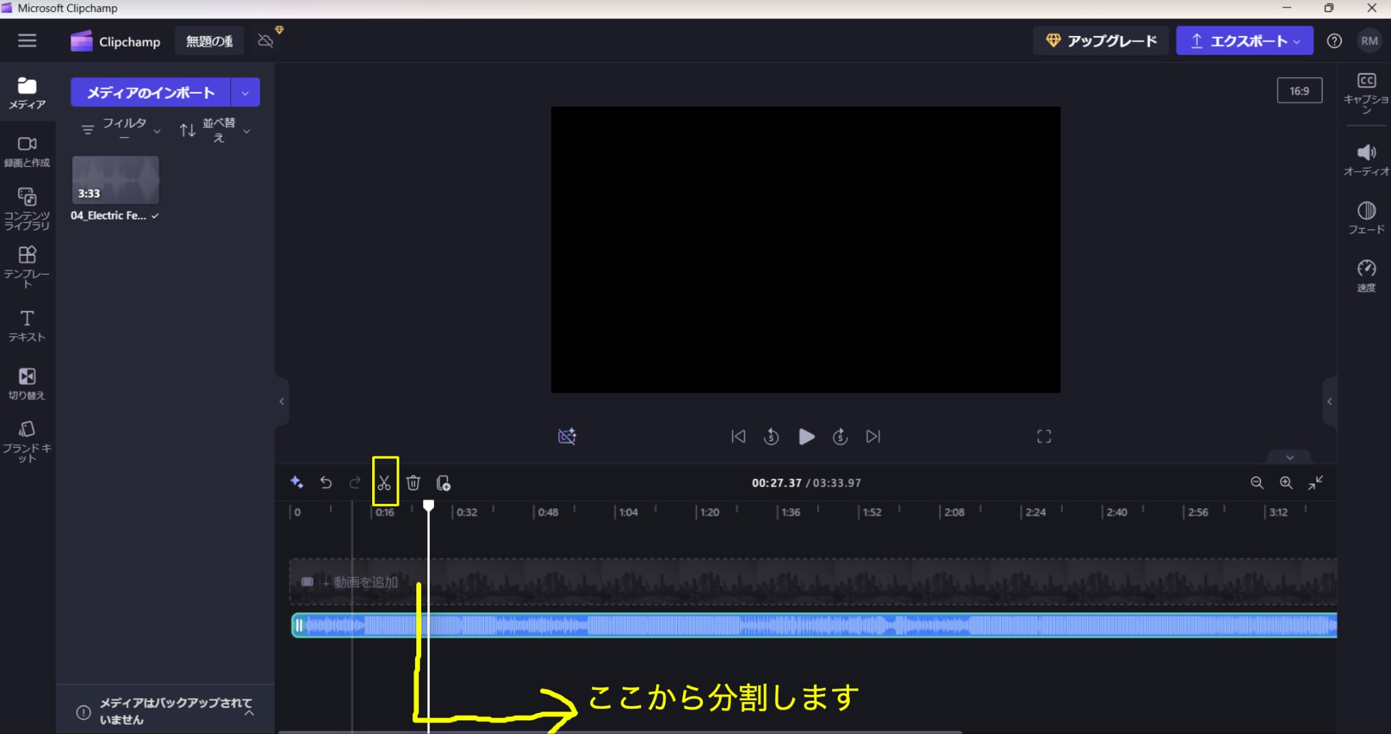Open the キャプション captions panel
This screenshot has height=734, width=1391.
coord(1366,92)
